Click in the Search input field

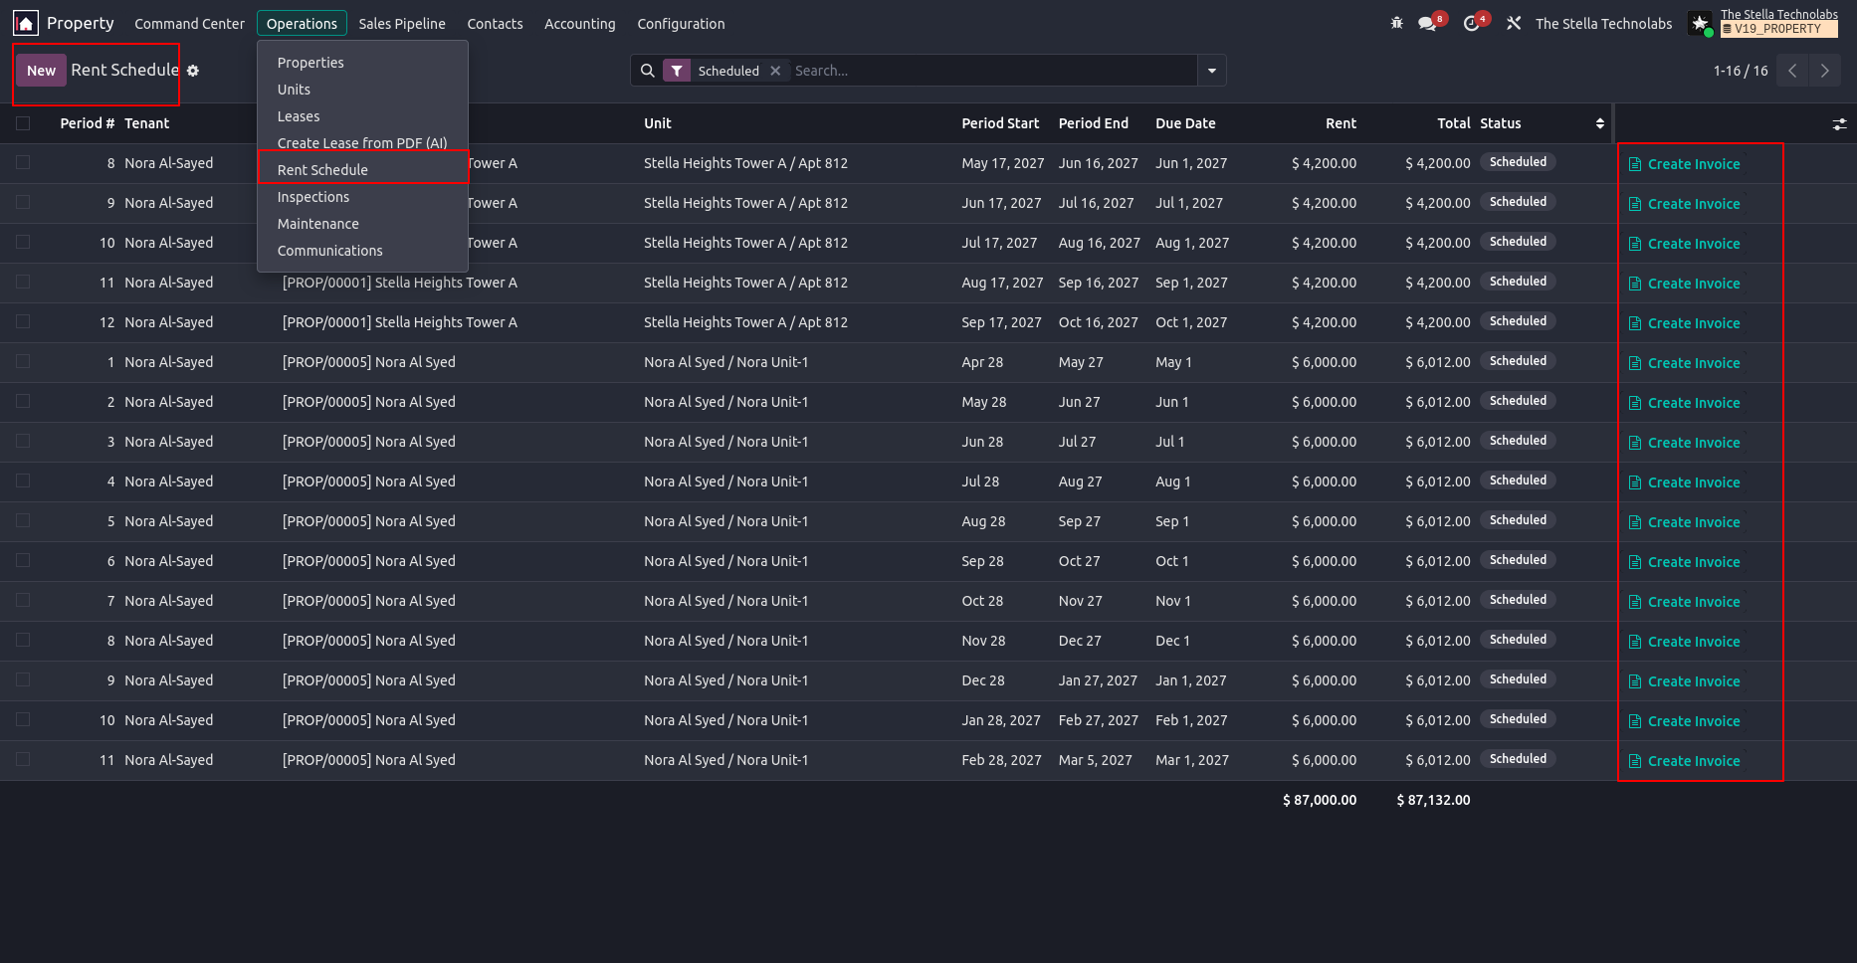click(x=993, y=71)
